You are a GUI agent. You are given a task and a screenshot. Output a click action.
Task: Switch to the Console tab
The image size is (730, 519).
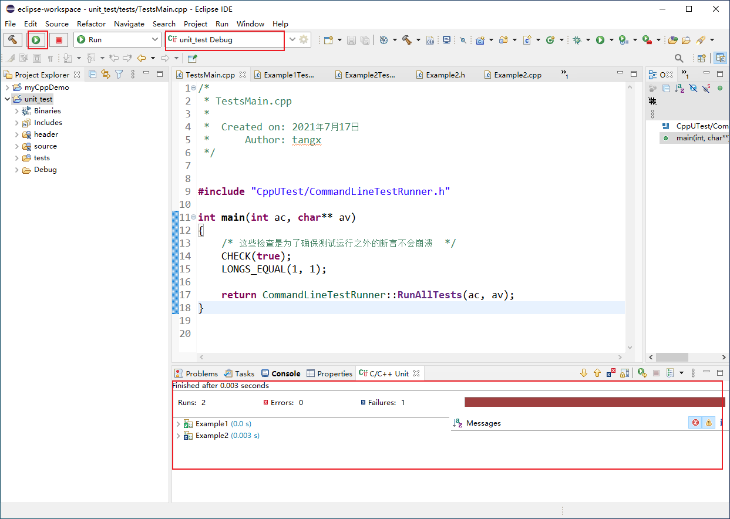281,373
